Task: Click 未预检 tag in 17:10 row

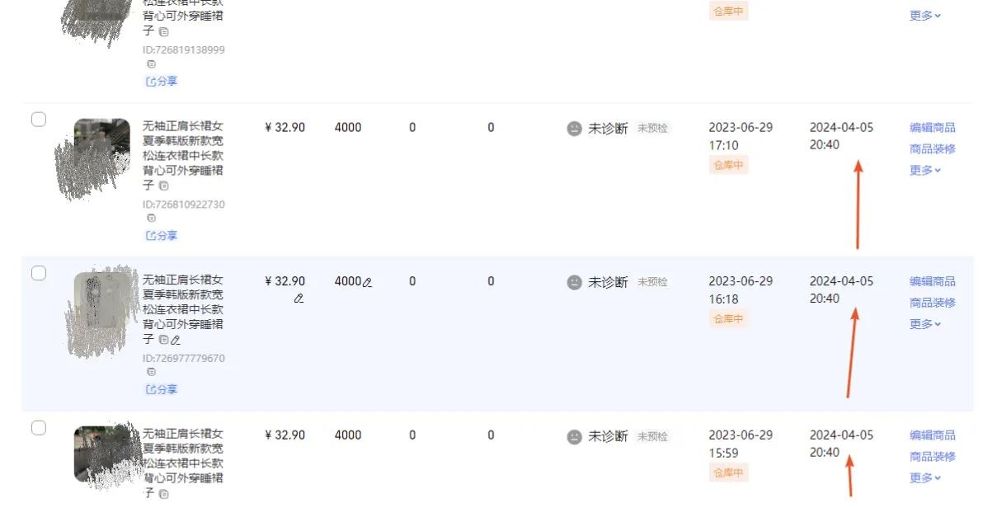Action: [652, 128]
